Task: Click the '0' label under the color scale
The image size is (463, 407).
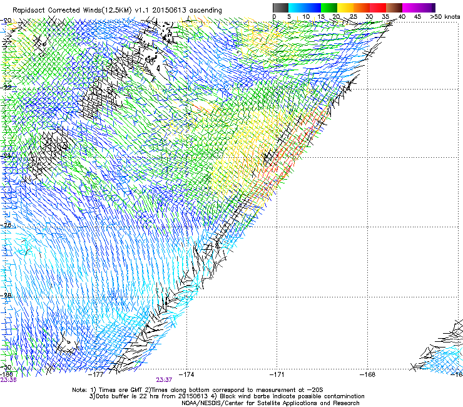Action: click(274, 16)
